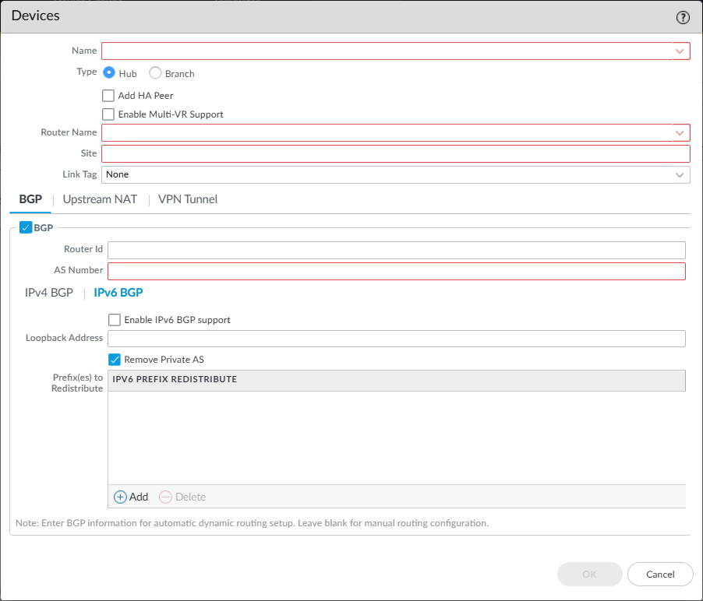Uncheck the BGP section checkbox

click(25, 228)
